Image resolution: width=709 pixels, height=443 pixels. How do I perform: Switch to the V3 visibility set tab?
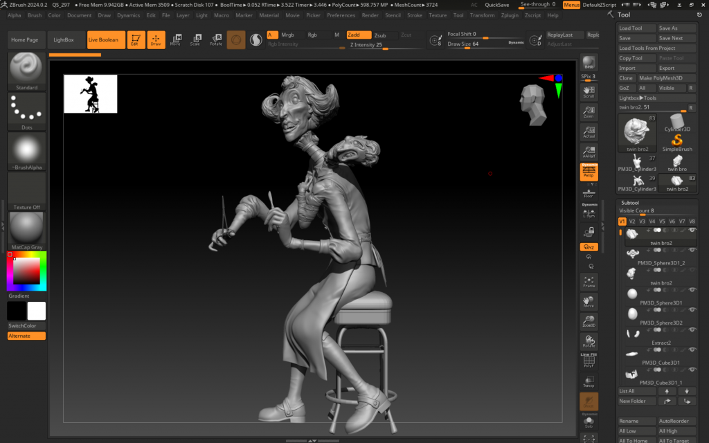642,221
